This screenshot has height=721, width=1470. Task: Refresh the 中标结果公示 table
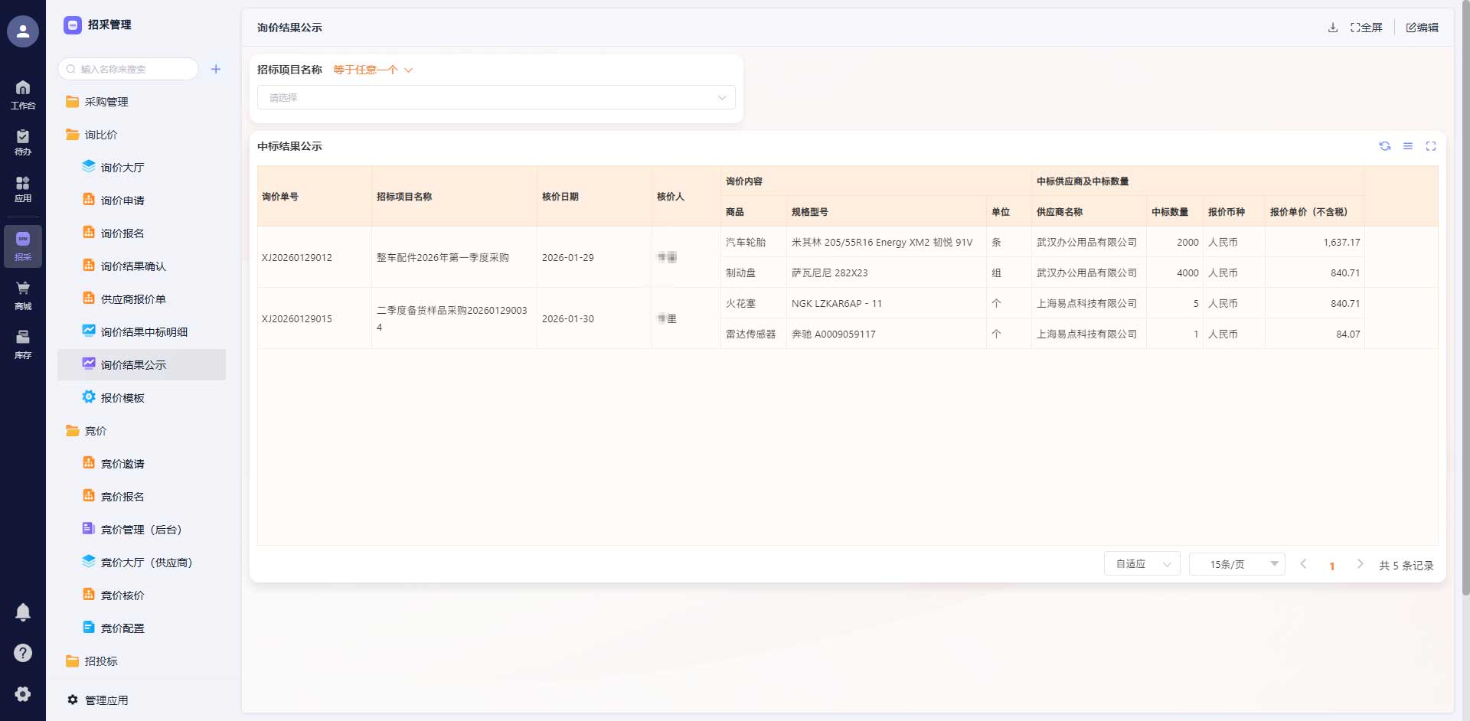pos(1385,146)
